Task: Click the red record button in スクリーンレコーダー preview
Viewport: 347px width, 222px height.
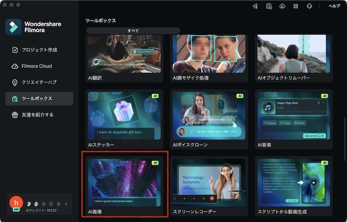Action: (212, 198)
